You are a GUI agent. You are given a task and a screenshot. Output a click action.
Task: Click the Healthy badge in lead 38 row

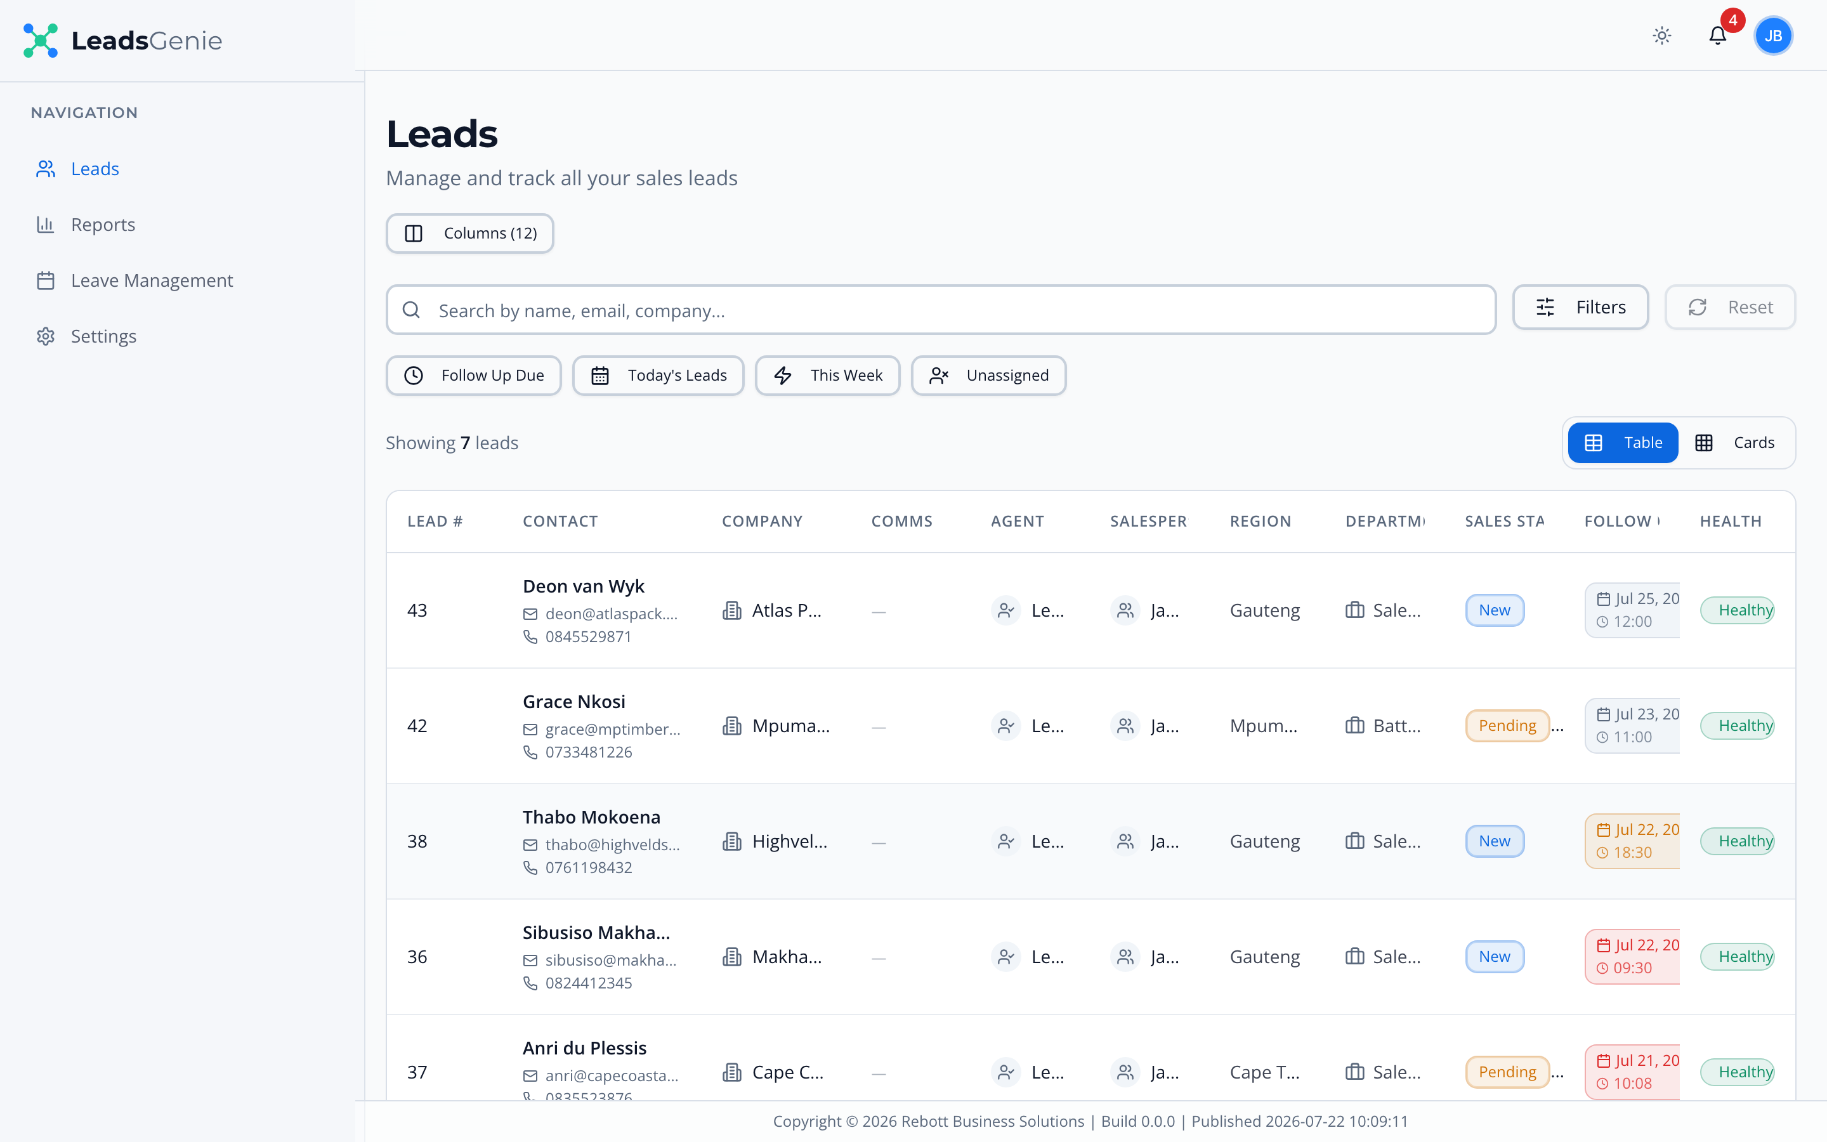pos(1737,841)
